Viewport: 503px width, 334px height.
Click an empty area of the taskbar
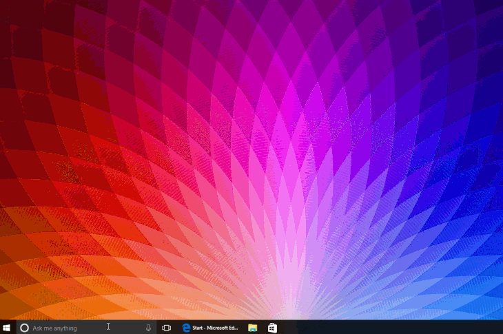[385, 328]
